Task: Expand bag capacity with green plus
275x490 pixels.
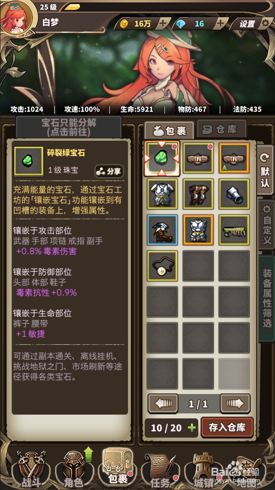Action: tap(191, 428)
